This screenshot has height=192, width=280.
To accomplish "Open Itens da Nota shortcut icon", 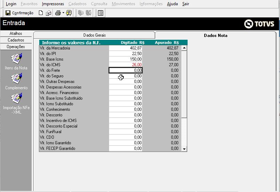I will pyautogui.click(x=16, y=59).
